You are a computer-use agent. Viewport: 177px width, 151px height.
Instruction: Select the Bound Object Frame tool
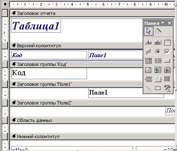point(167,70)
